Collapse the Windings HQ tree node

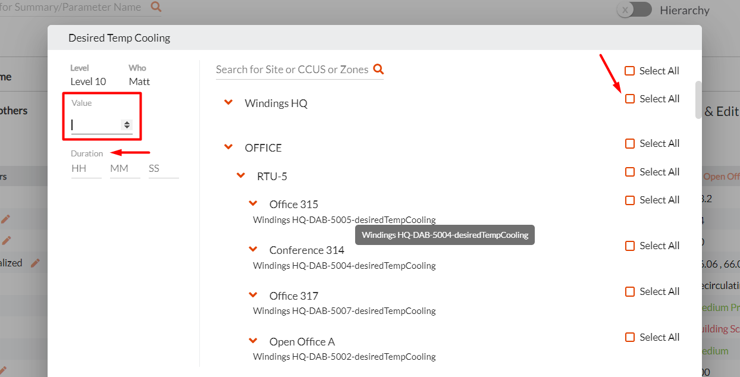228,102
